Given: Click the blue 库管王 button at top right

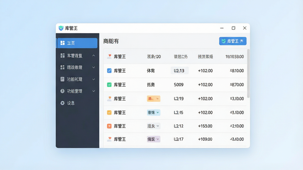Looking at the screenshot, I should [x=233, y=41].
